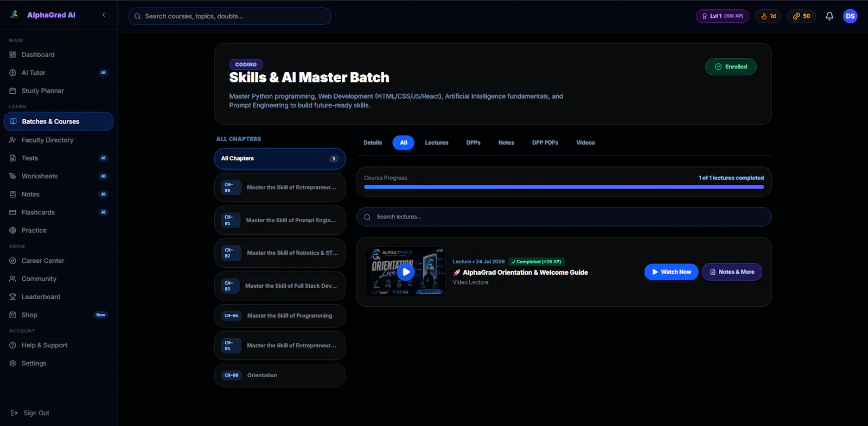The height and width of the screenshot is (426, 868).
Task: Select Batches & Courses in sidebar
Action: (x=59, y=121)
